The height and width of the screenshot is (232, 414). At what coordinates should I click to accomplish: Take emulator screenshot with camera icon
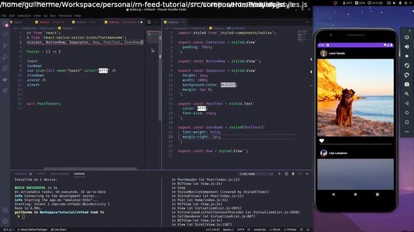(407, 84)
